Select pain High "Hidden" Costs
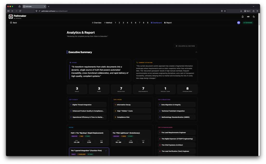Screen dimensions: 266x164 point(132,111)
